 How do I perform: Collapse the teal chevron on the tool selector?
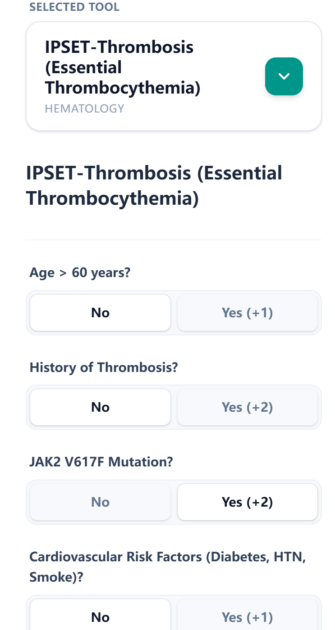click(x=284, y=76)
